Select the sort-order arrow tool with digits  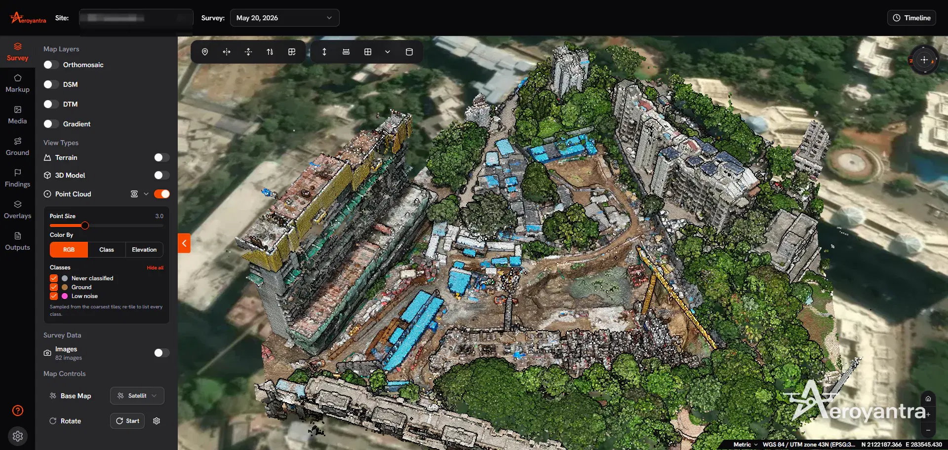(x=270, y=52)
